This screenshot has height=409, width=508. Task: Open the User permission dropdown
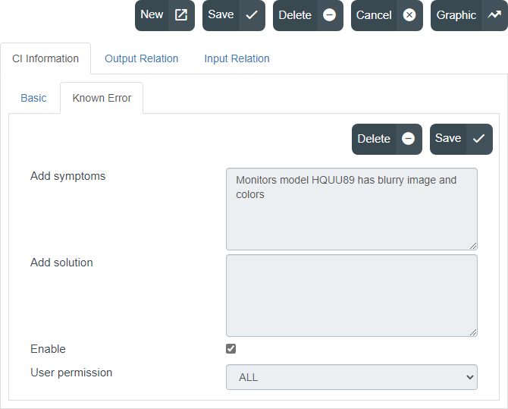[352, 377]
